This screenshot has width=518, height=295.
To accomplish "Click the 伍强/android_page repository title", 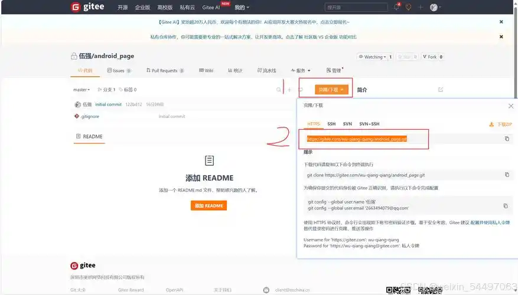I will [x=106, y=56].
